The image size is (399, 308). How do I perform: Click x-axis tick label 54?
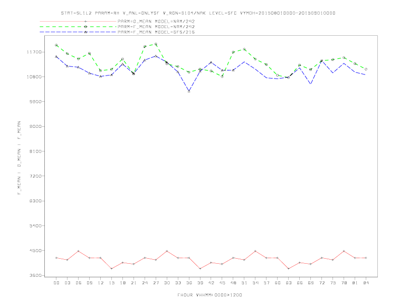coord(255,283)
